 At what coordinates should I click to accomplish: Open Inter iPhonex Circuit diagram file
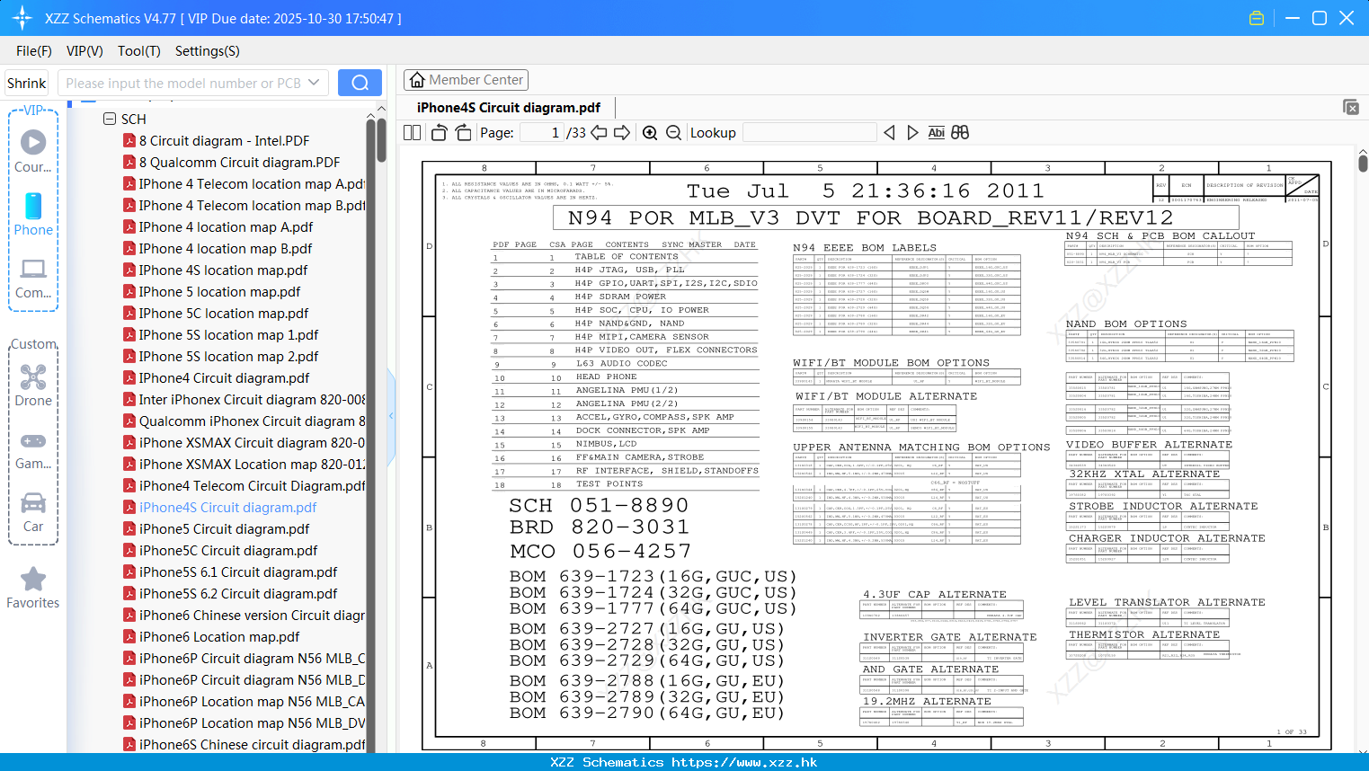coord(244,399)
